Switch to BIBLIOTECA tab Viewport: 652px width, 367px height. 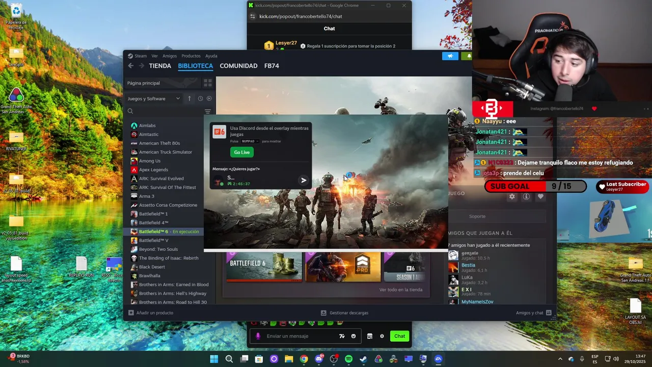tap(196, 66)
